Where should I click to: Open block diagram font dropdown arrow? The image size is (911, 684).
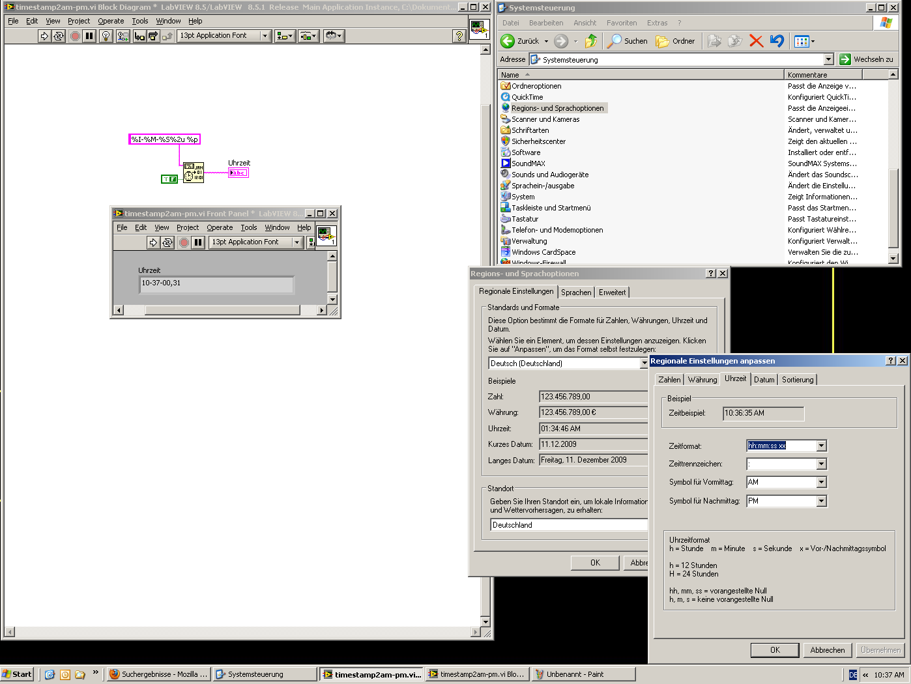tap(265, 36)
